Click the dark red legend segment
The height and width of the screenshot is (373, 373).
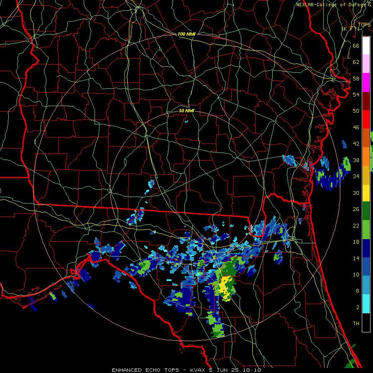pyautogui.click(x=366, y=101)
